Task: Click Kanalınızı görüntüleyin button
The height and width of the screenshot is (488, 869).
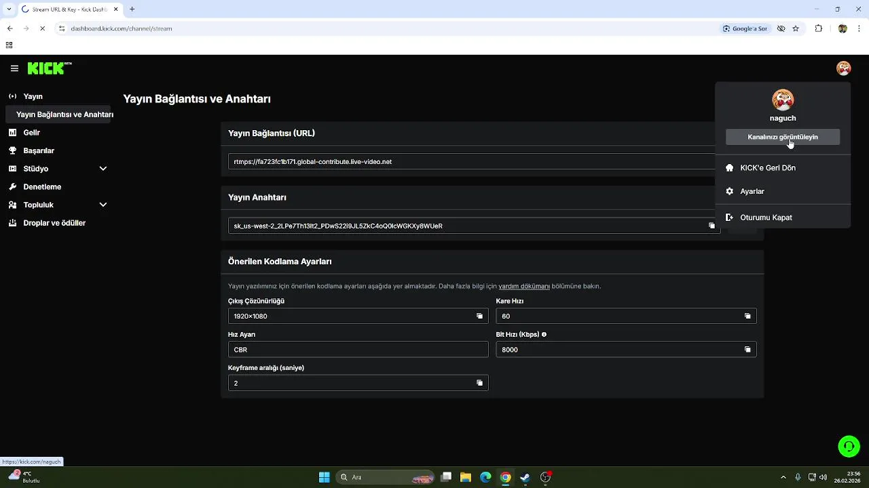Action: coord(782,137)
